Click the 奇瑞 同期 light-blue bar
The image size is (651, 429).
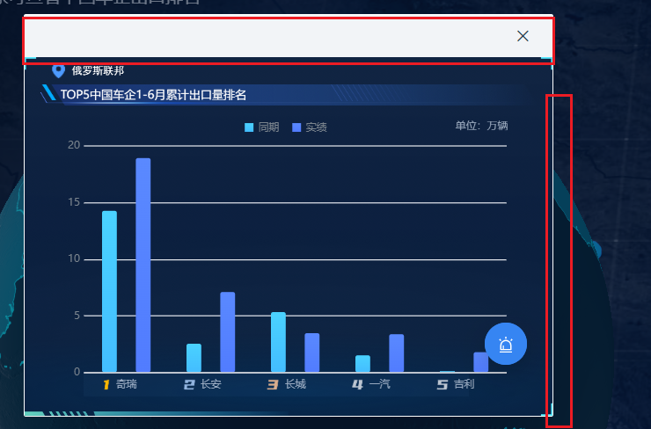click(x=110, y=291)
